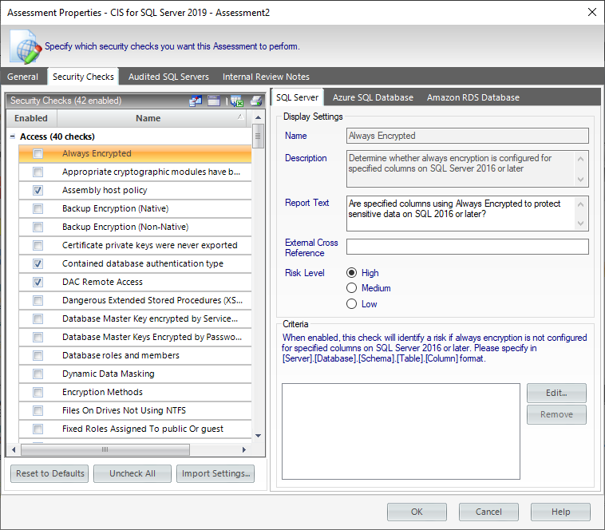Switch to the Audited SQL Servers tab

point(168,77)
